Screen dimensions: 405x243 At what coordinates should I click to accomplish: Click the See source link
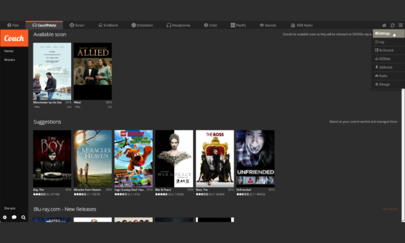point(390,209)
